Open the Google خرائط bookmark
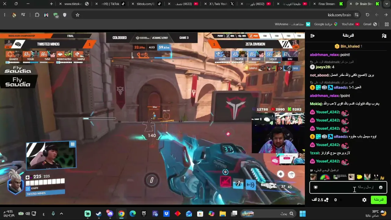Viewport: 391px width, 220px height. point(326,24)
